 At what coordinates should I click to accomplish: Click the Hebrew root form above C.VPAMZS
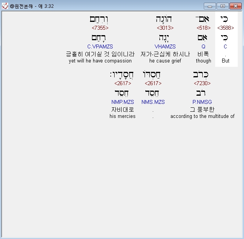pyautogui.click(x=99, y=38)
